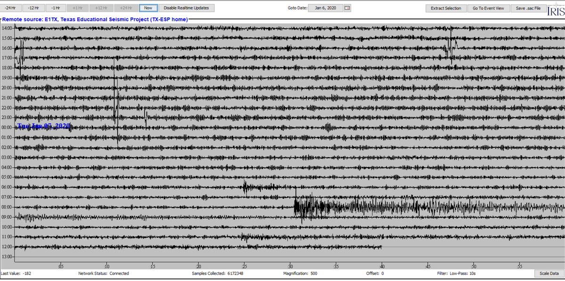Click Network Status: Connected status text
This screenshot has width=565, height=281.
pyautogui.click(x=103, y=273)
